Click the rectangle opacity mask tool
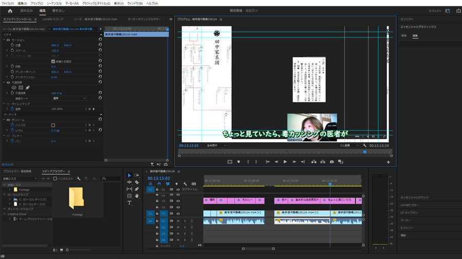Viewport: 462px width, 259px height. 21,88
